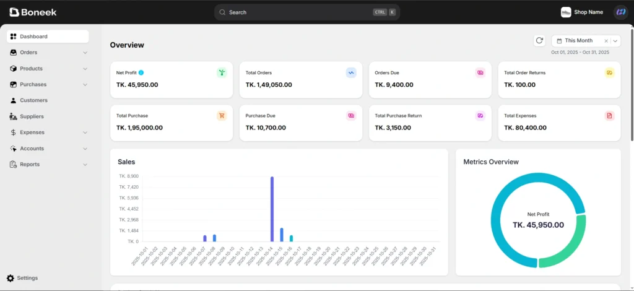This screenshot has height=291, width=634.
Task: Clear the This Month date filter
Action: [606, 41]
